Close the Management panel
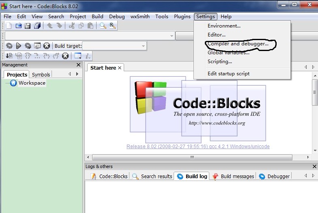This screenshot has height=213, width=318. (79, 65)
